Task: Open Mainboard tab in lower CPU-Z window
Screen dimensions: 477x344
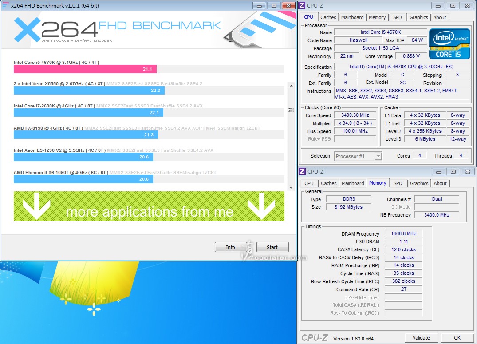Action: pos(353,183)
